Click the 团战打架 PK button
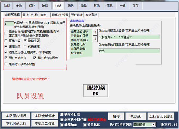This screenshot has width=179, height=129. (96, 91)
